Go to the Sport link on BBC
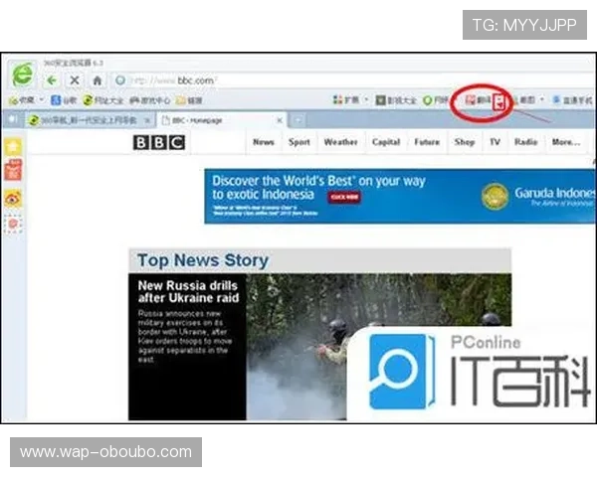The image size is (597, 477). click(x=299, y=142)
